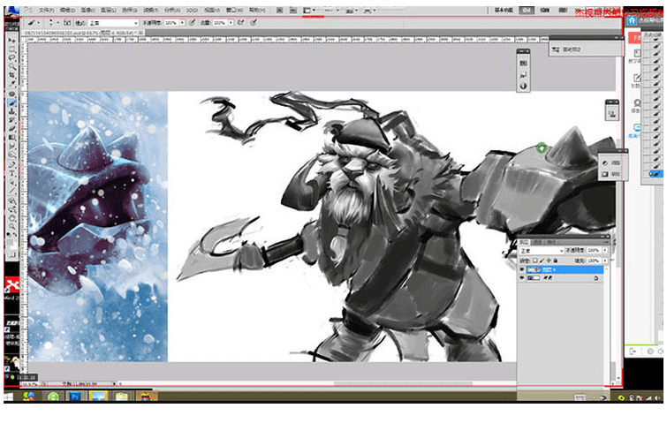Select the Zoom tool in toolbox
667x423 pixels.
point(11,228)
